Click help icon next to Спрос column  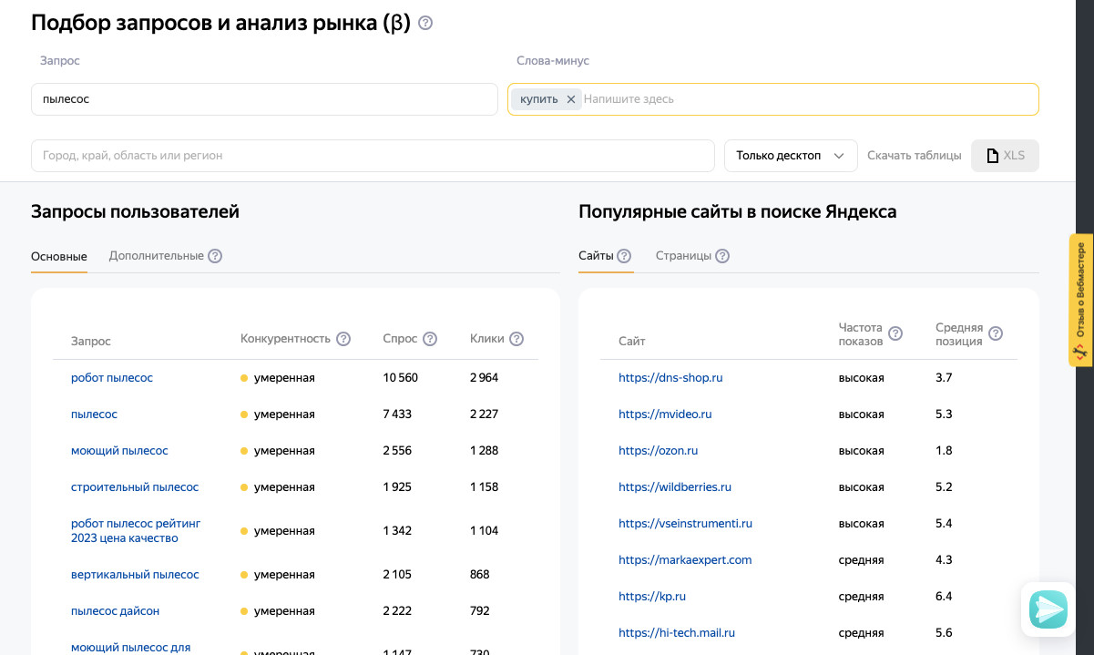coord(430,339)
